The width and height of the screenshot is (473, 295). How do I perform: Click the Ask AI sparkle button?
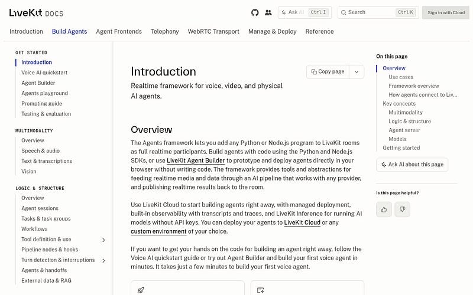point(304,12)
